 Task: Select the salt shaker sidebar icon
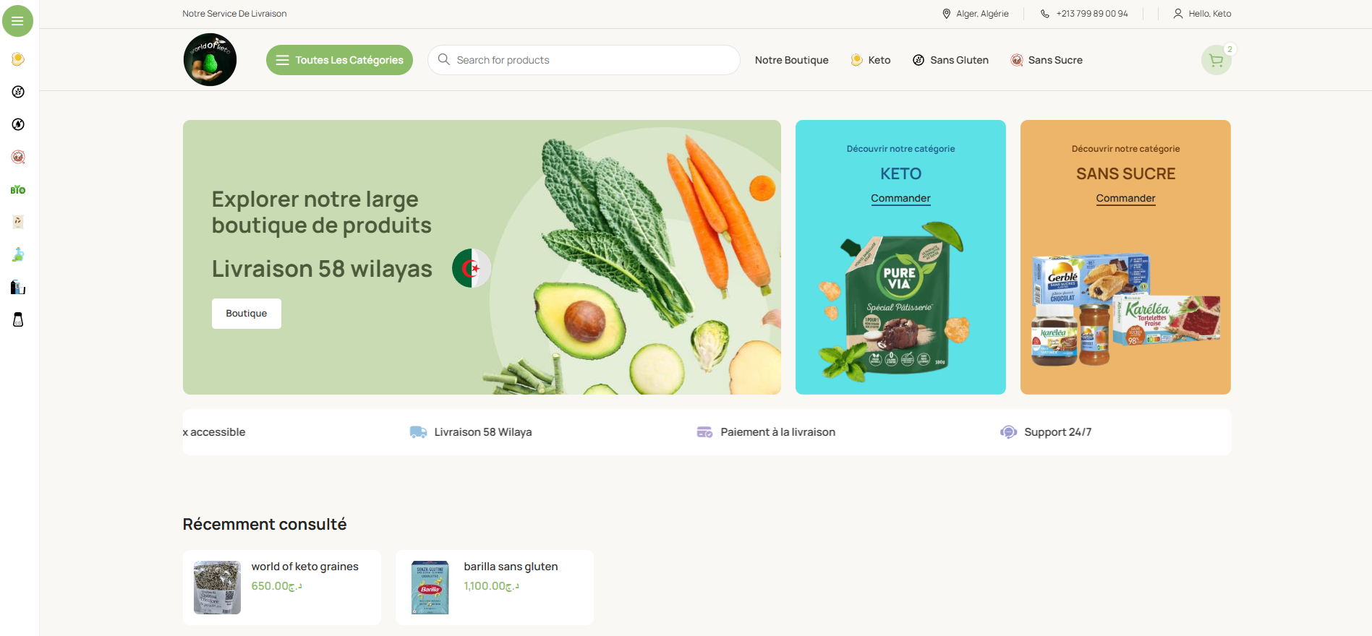18,319
